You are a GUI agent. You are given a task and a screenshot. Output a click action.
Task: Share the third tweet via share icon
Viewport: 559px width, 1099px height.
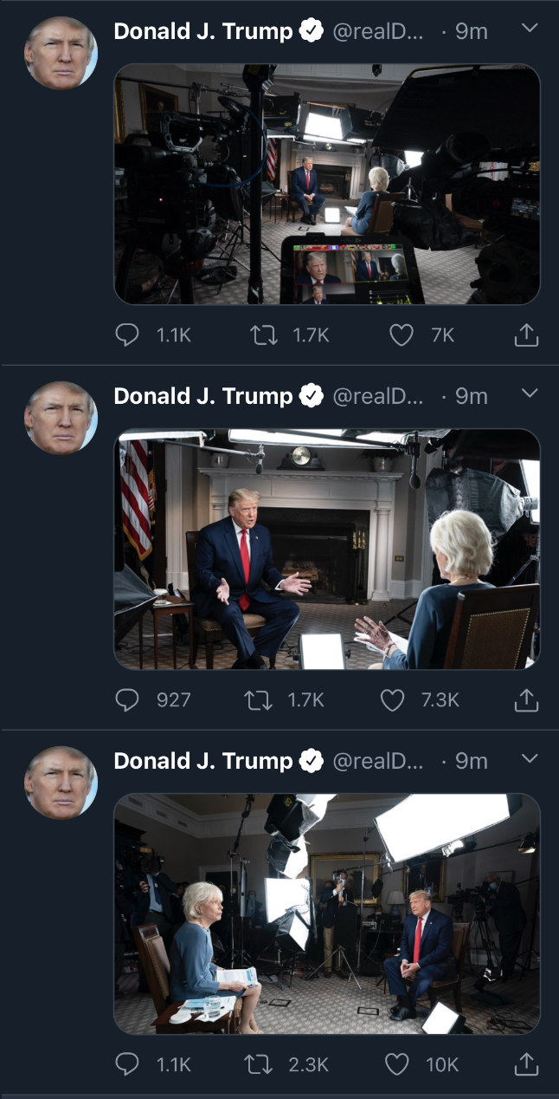click(526, 1063)
